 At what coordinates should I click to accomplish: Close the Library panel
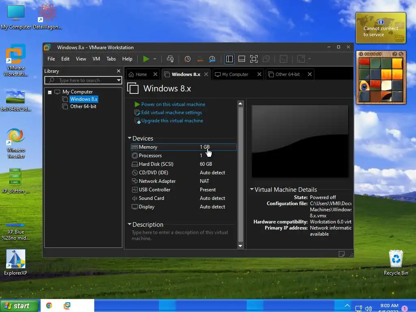click(x=119, y=71)
